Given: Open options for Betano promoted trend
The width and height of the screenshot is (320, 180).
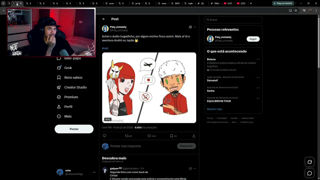Looking at the screenshot, I should [258, 59].
